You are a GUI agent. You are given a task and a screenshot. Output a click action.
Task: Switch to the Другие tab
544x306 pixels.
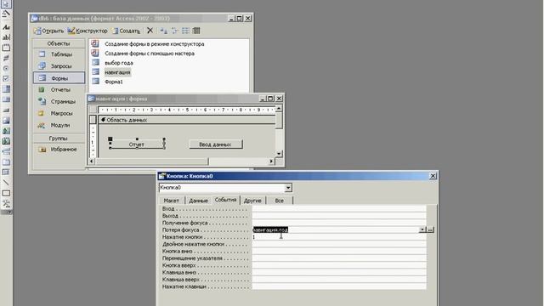point(252,201)
